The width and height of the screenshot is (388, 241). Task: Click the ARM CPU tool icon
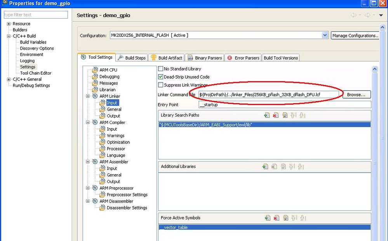pyautogui.click(x=95, y=70)
